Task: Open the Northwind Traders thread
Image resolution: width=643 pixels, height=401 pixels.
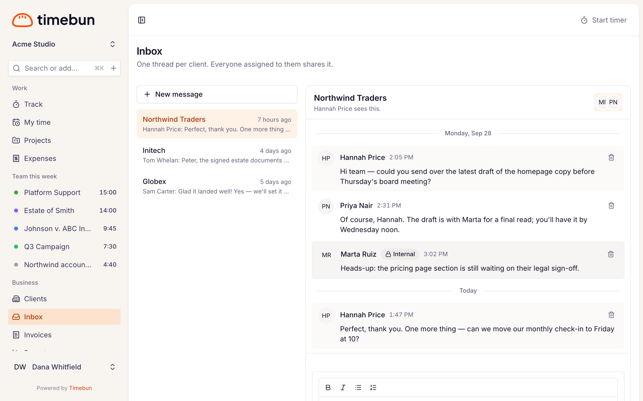Action: coord(217,124)
